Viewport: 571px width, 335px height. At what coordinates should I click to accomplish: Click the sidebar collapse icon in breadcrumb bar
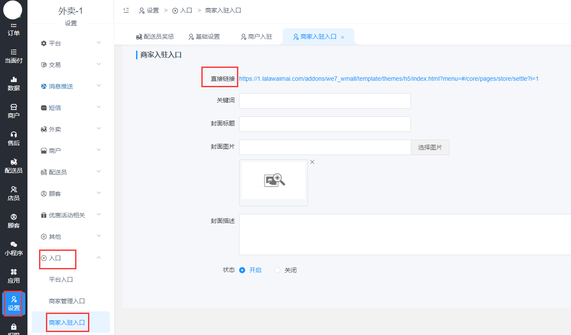tap(126, 10)
